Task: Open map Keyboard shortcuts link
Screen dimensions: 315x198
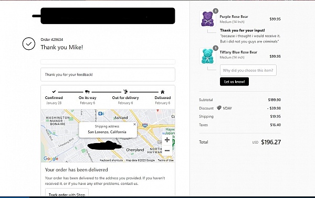Action: tap(111, 160)
